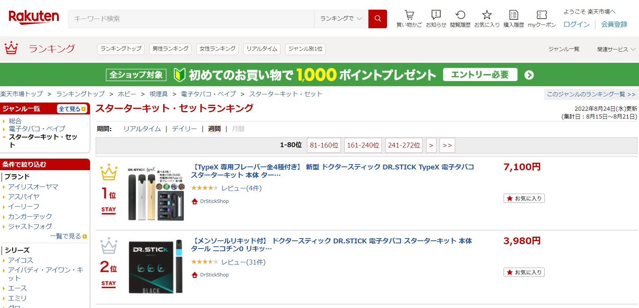The image size is (639, 308).
Task: Click the single next-page arrow button
Action: tap(431, 145)
